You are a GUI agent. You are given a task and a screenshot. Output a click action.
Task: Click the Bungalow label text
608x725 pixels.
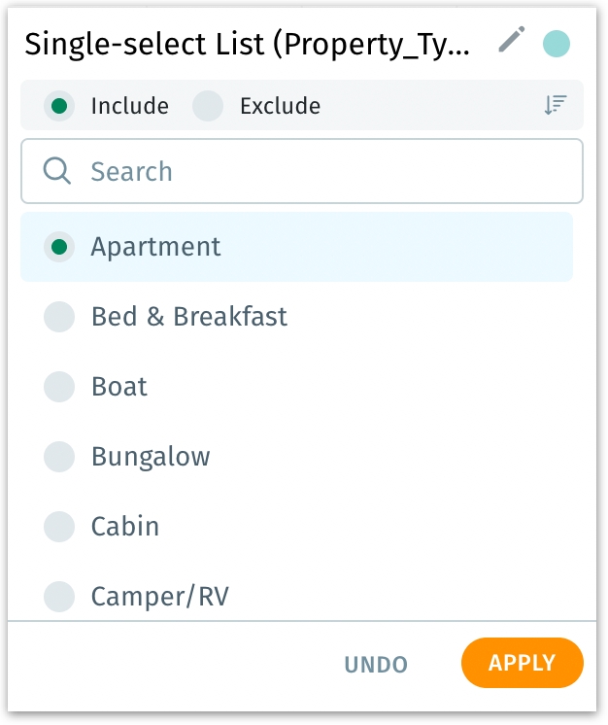tap(151, 457)
